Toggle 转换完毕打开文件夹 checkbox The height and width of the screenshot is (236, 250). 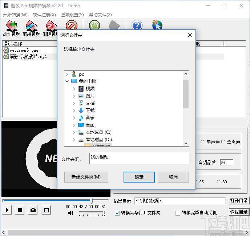pyautogui.click(x=117, y=213)
